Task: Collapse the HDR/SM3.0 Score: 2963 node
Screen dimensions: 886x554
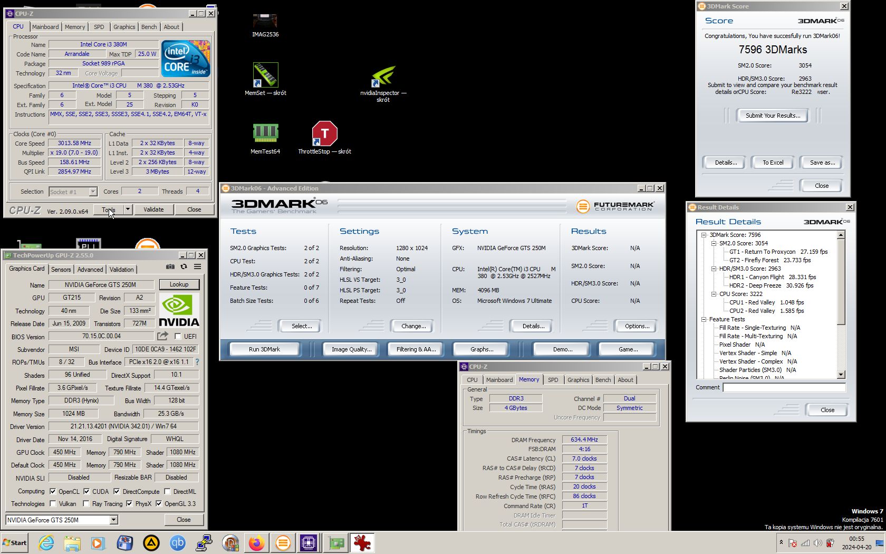Action: (714, 269)
